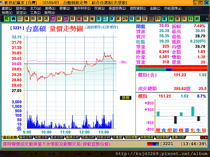Switch to the 深度分析 tab
This screenshot has width=210, height=157.
tap(41, 137)
